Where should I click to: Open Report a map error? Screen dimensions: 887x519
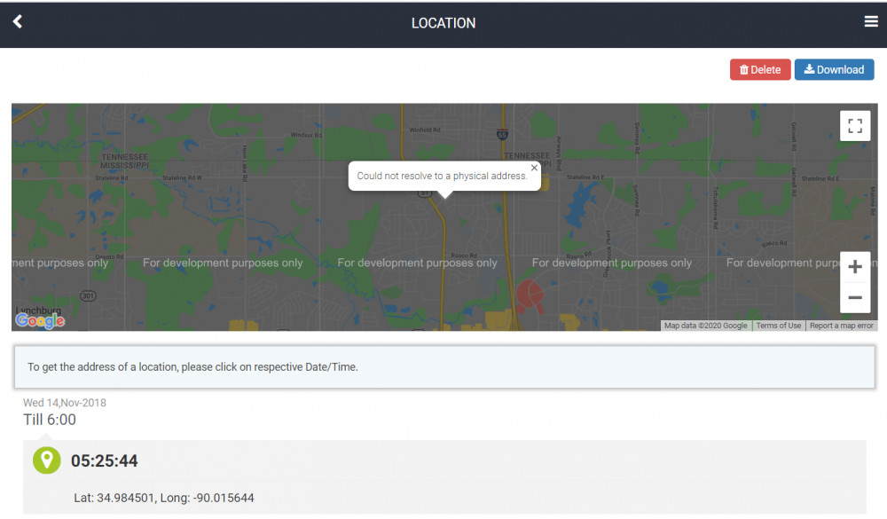pos(840,325)
